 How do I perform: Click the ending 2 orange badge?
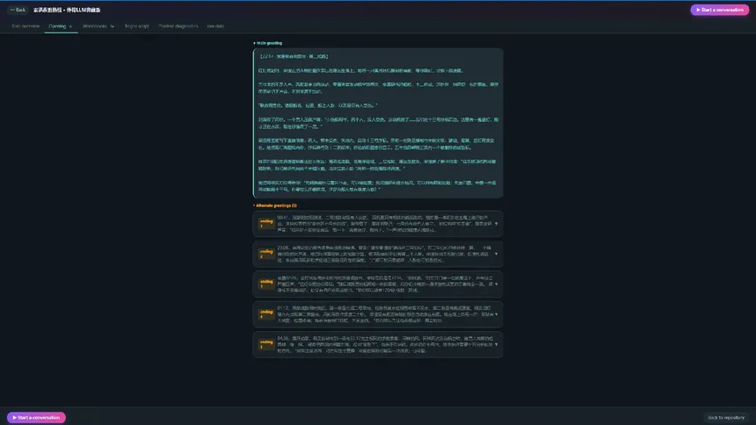click(266, 254)
